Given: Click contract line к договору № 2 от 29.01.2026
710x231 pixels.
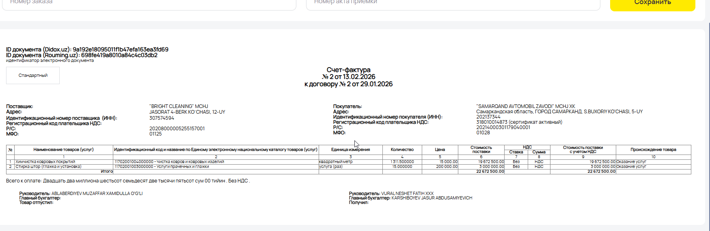Looking at the screenshot, I should click(348, 84).
